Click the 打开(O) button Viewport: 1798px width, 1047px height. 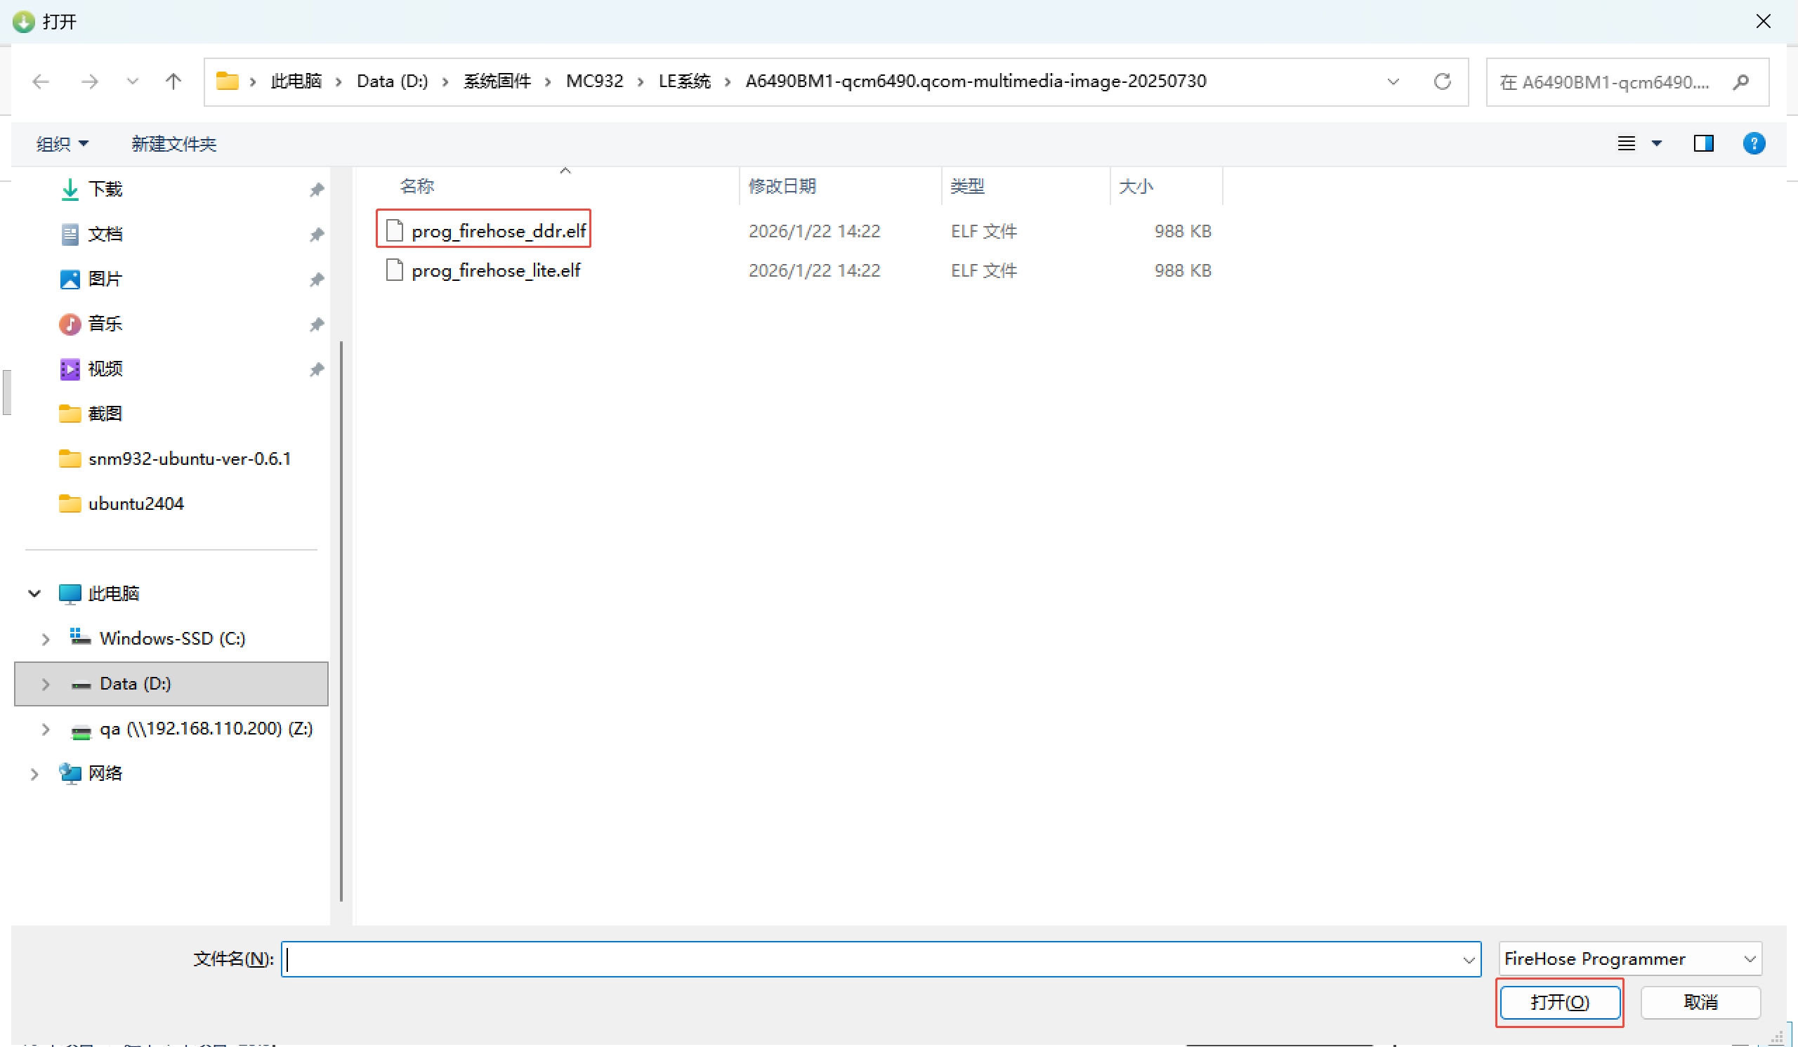(1559, 1003)
